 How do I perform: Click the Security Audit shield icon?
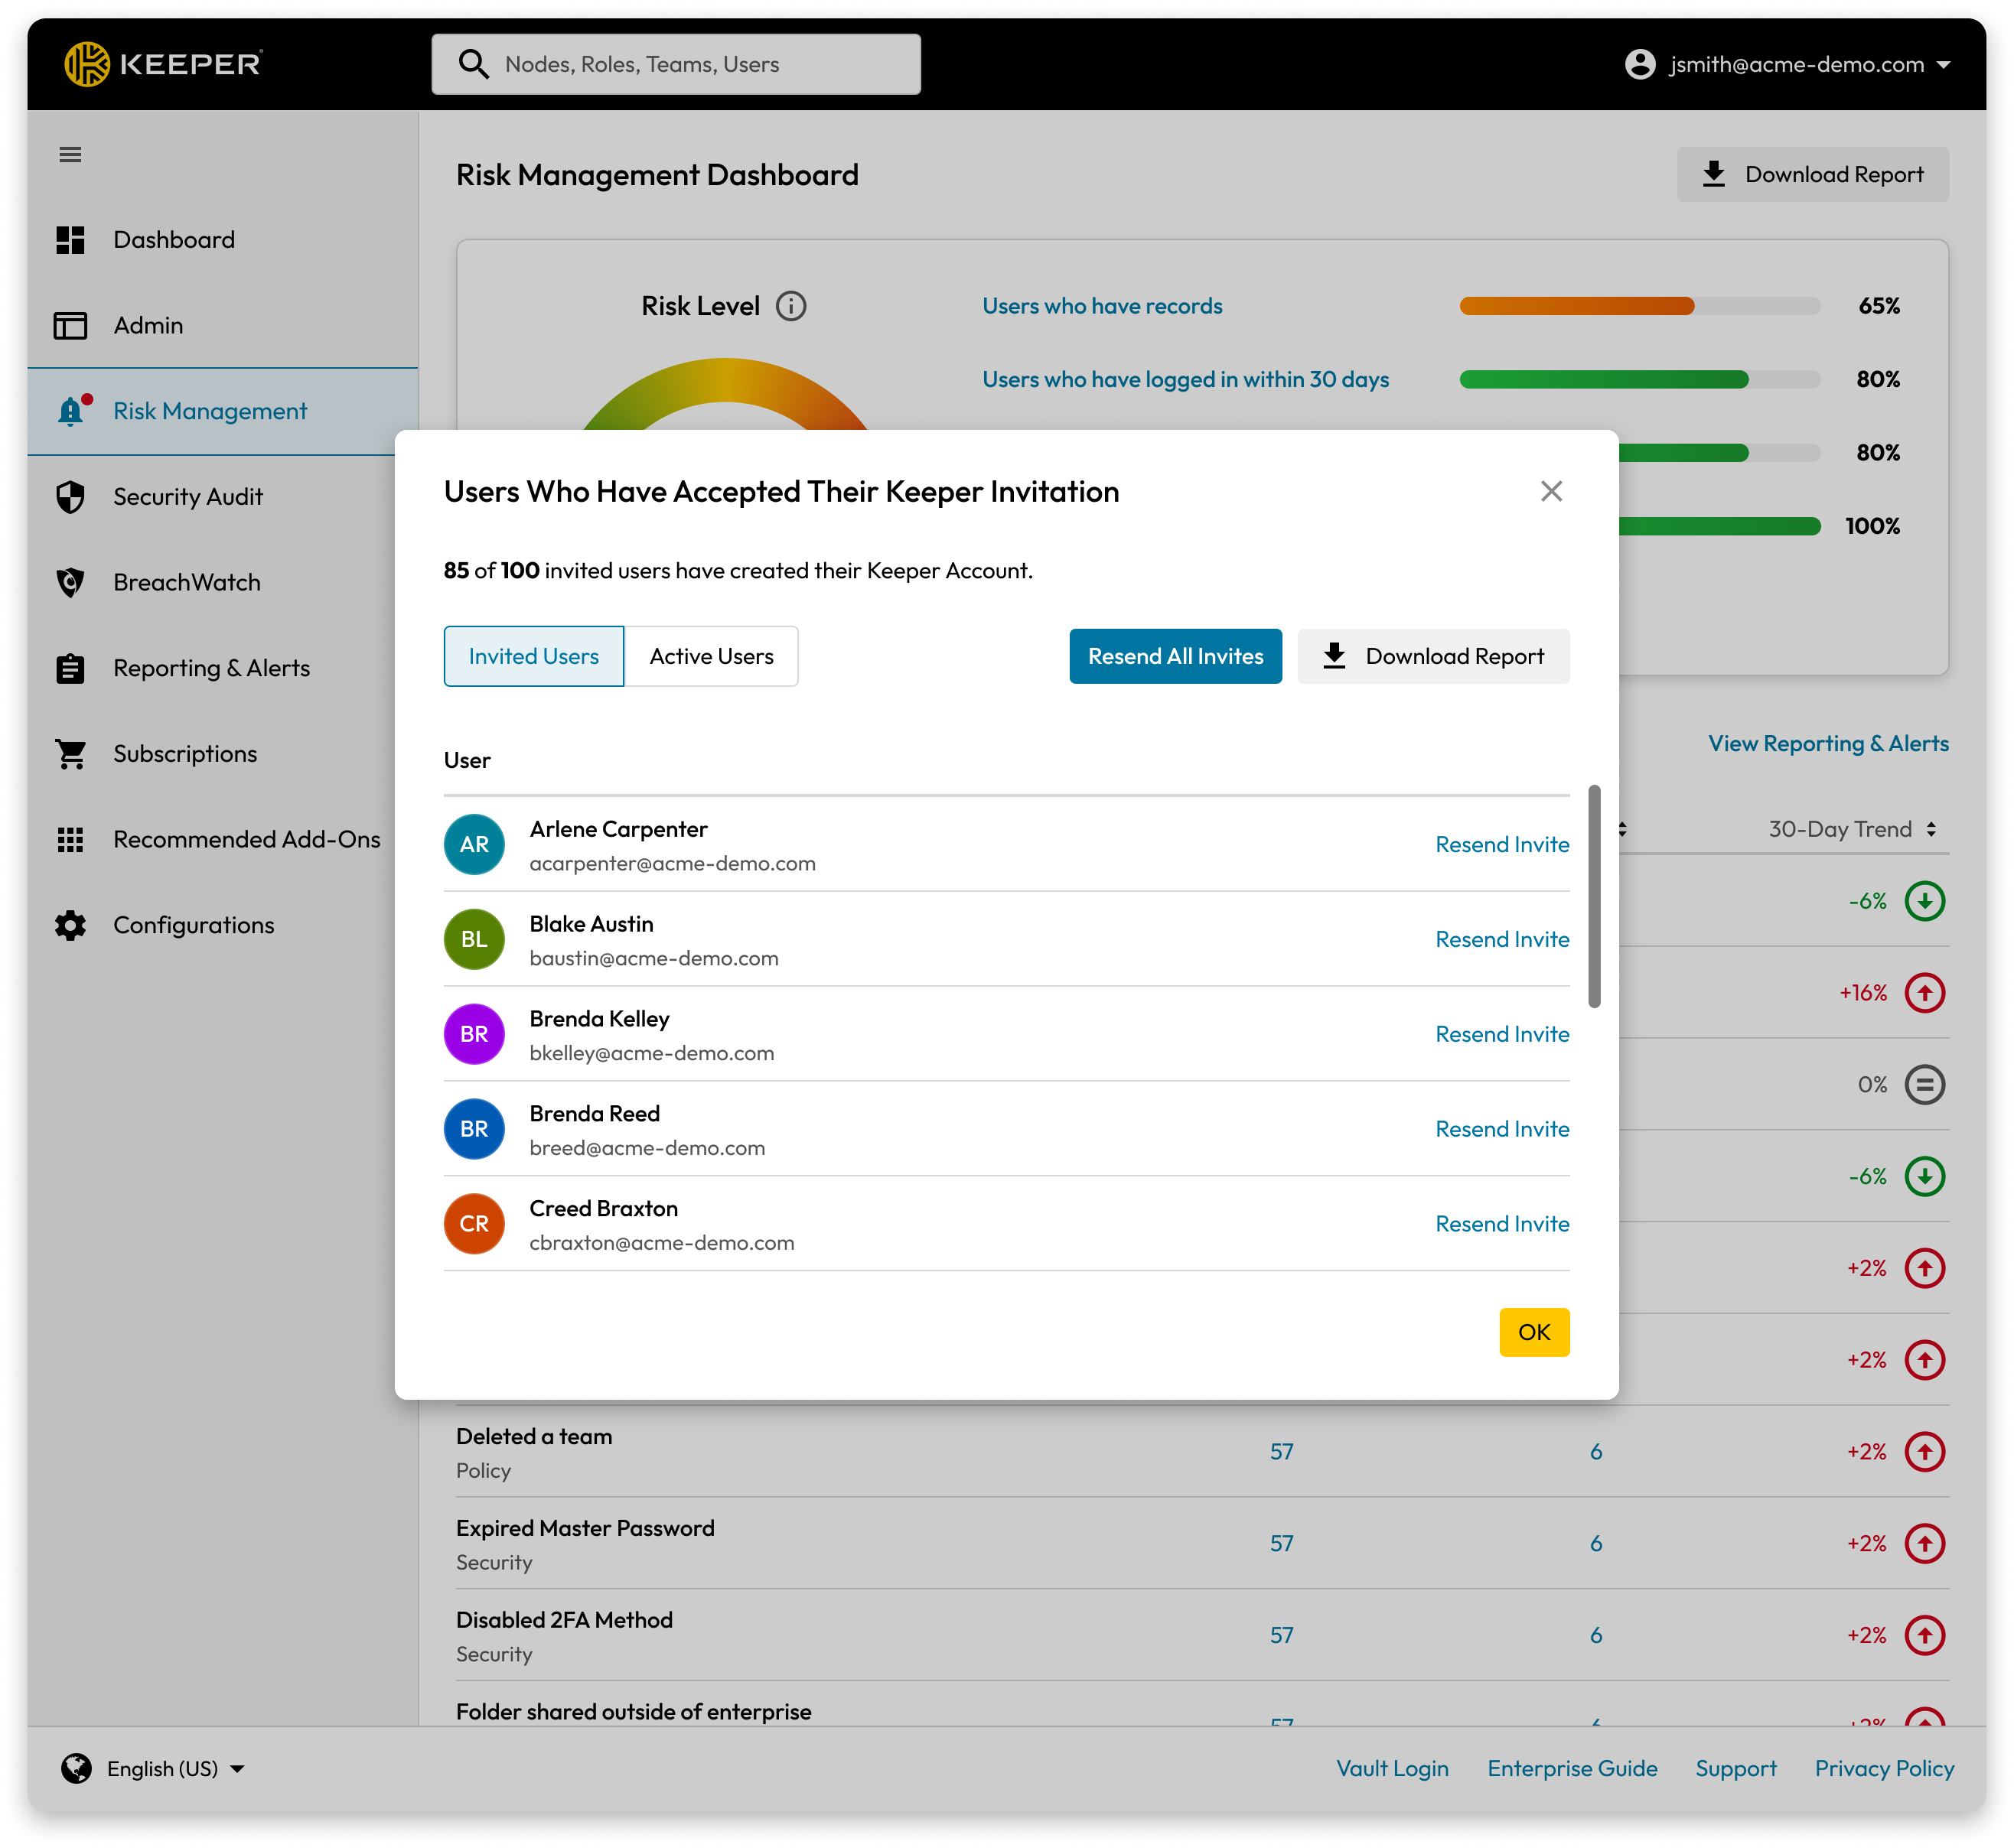70,497
